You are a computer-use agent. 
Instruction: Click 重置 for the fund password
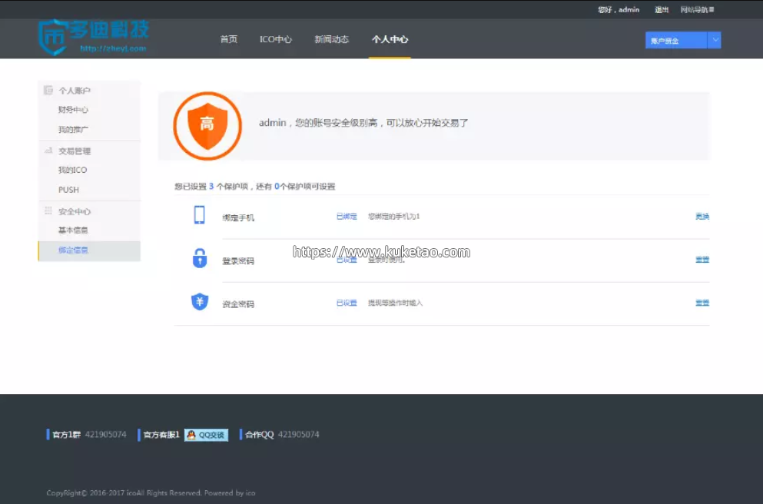(x=702, y=303)
